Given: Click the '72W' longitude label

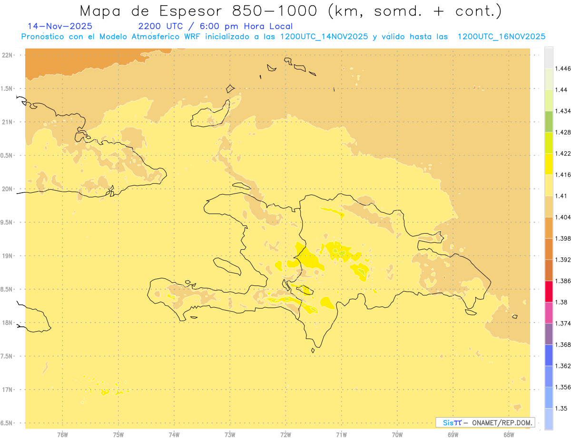Looking at the screenshot, I should pos(285,435).
